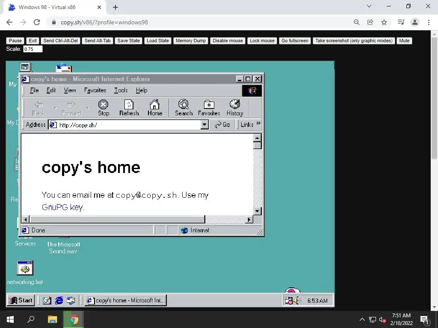Image resolution: width=438 pixels, height=328 pixels.
Task: Click the Chrome zoom magnifier icon
Action: (356, 22)
